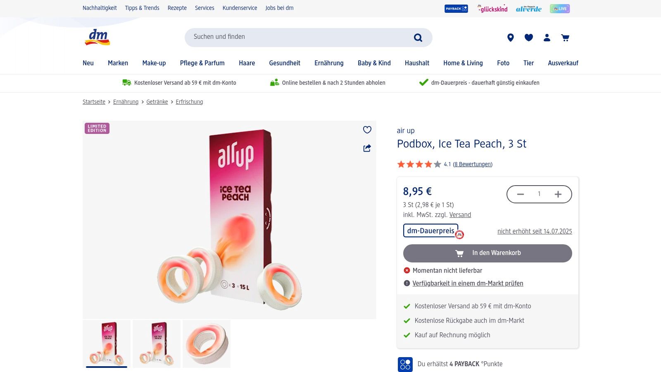661x372 pixels.
Task: Expand the Ernährung navigation category
Action: click(x=329, y=63)
